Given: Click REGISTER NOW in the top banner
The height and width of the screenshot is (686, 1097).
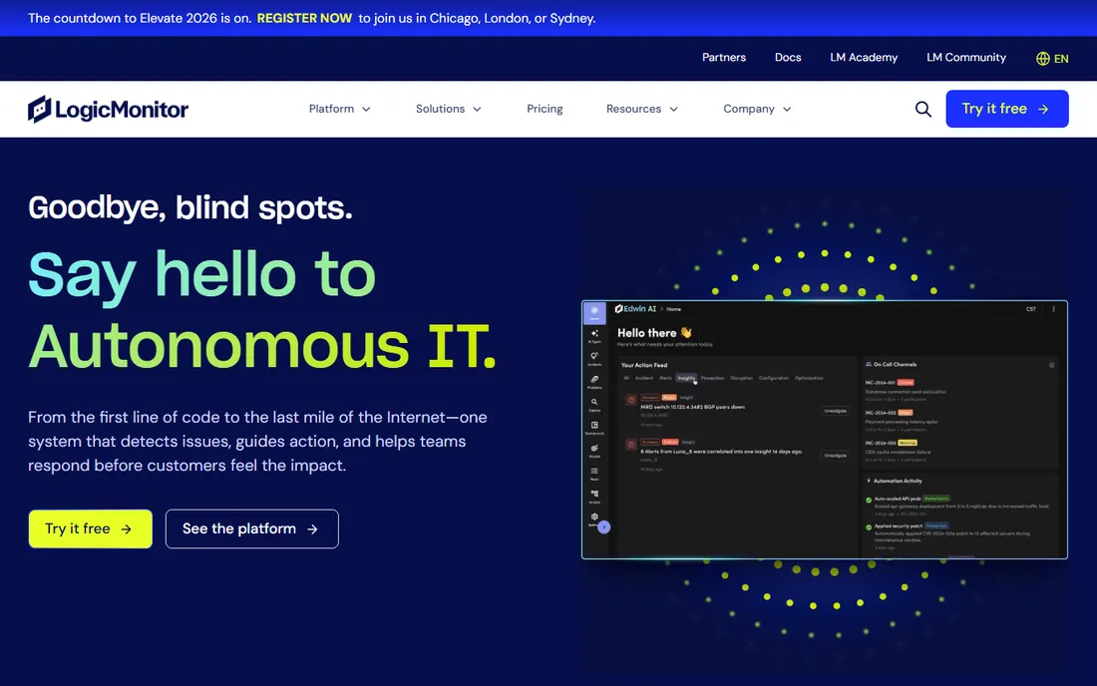Looking at the screenshot, I should (304, 18).
